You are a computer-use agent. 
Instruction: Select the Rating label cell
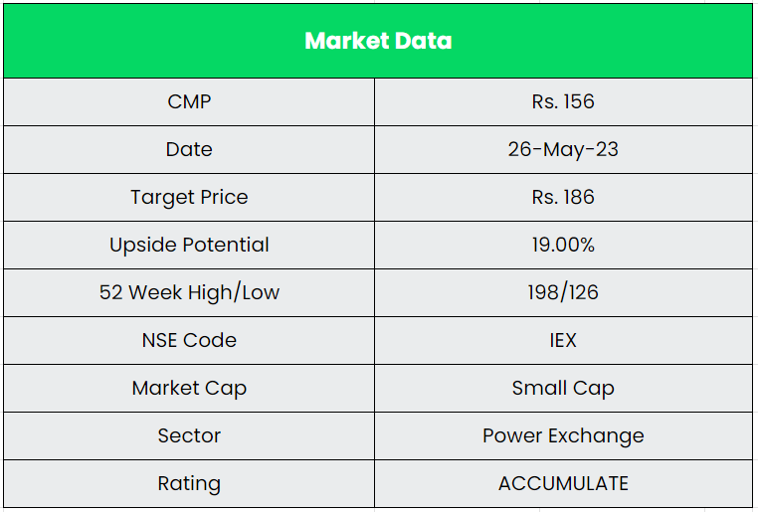(189, 483)
